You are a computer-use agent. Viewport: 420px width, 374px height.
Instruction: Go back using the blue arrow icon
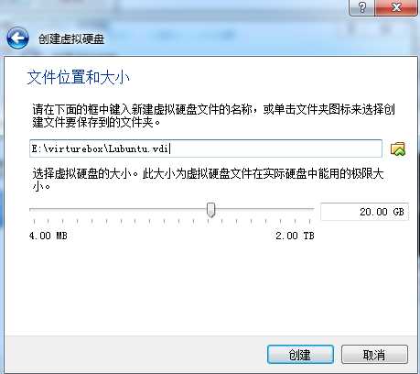click(x=17, y=38)
